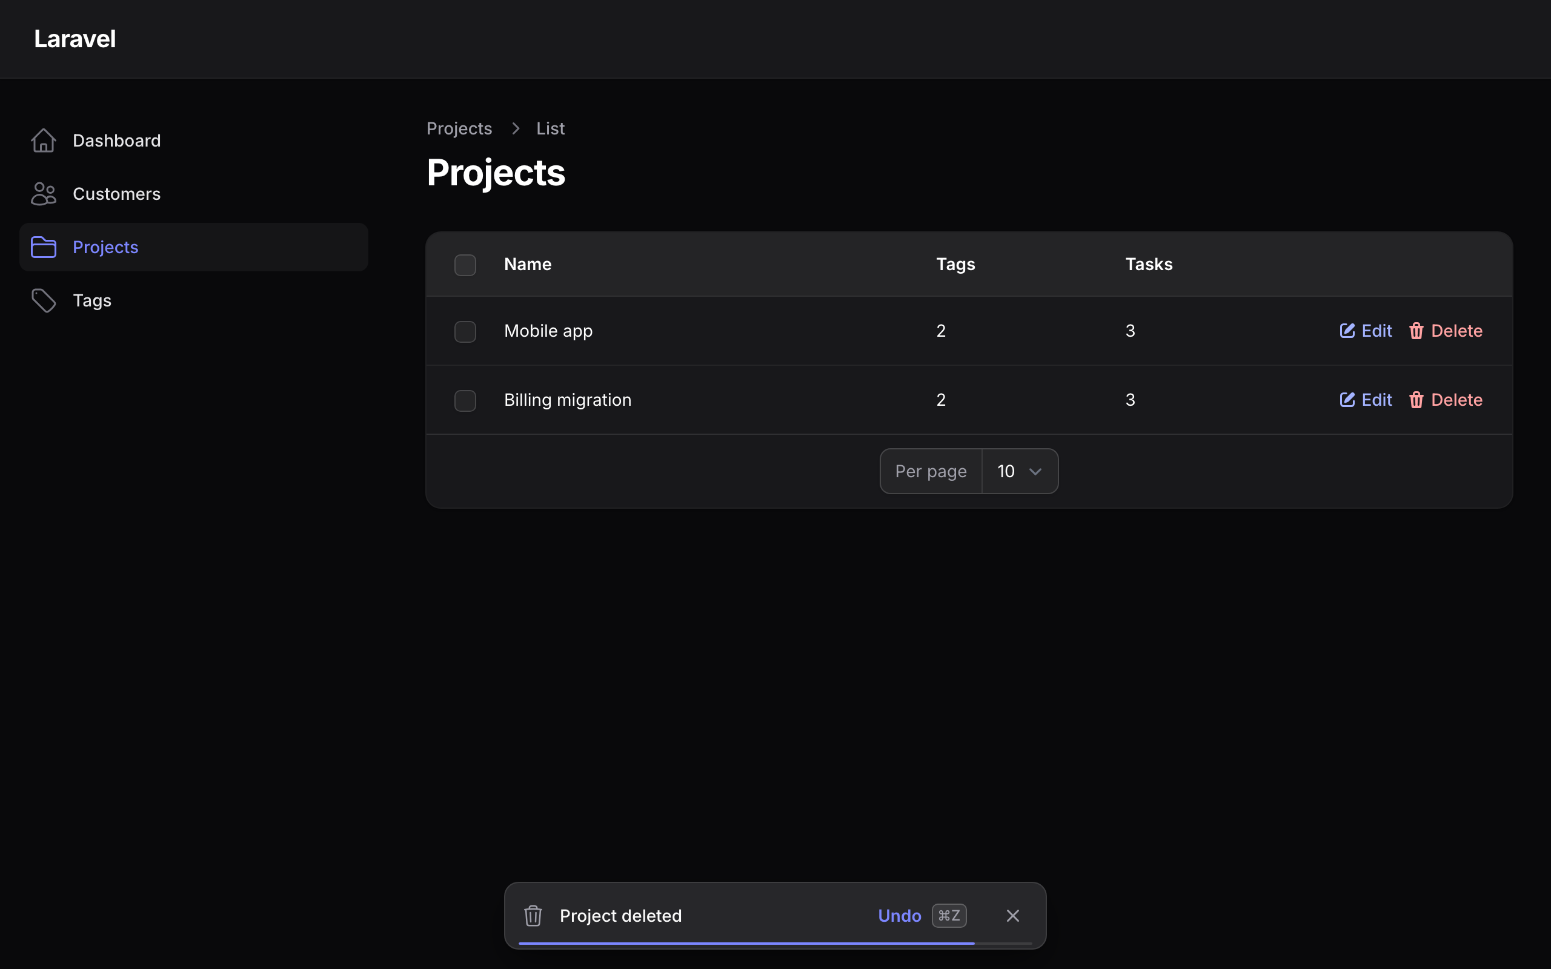This screenshot has height=969, width=1551.
Task: Click the Per page label
Action: pos(931,472)
